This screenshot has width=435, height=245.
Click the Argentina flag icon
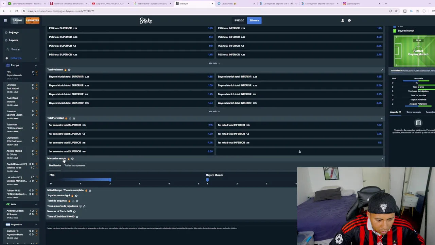[x=7, y=225]
